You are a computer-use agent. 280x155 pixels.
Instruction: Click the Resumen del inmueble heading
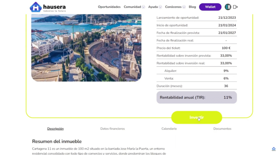click(57, 141)
